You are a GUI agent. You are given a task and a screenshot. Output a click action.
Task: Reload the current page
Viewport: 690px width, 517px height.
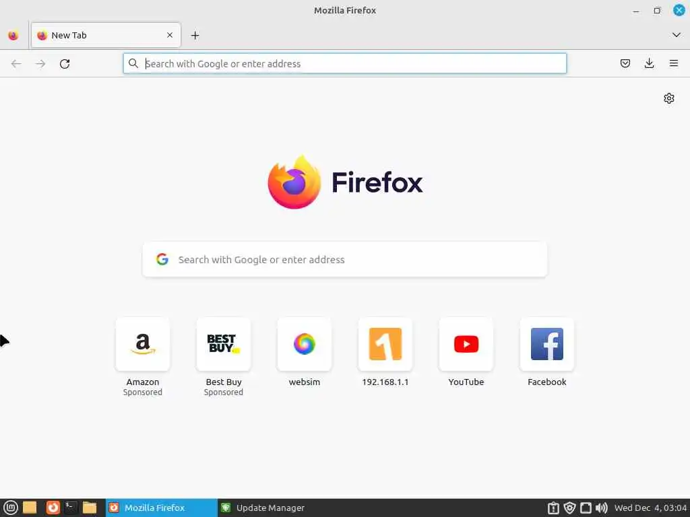[x=65, y=64]
